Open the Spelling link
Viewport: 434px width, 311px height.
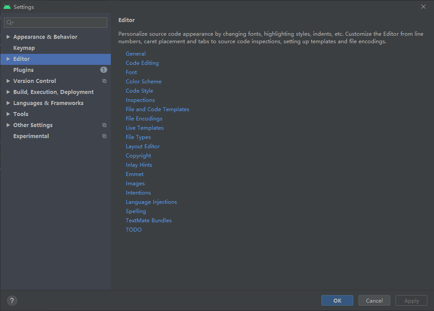(136, 211)
